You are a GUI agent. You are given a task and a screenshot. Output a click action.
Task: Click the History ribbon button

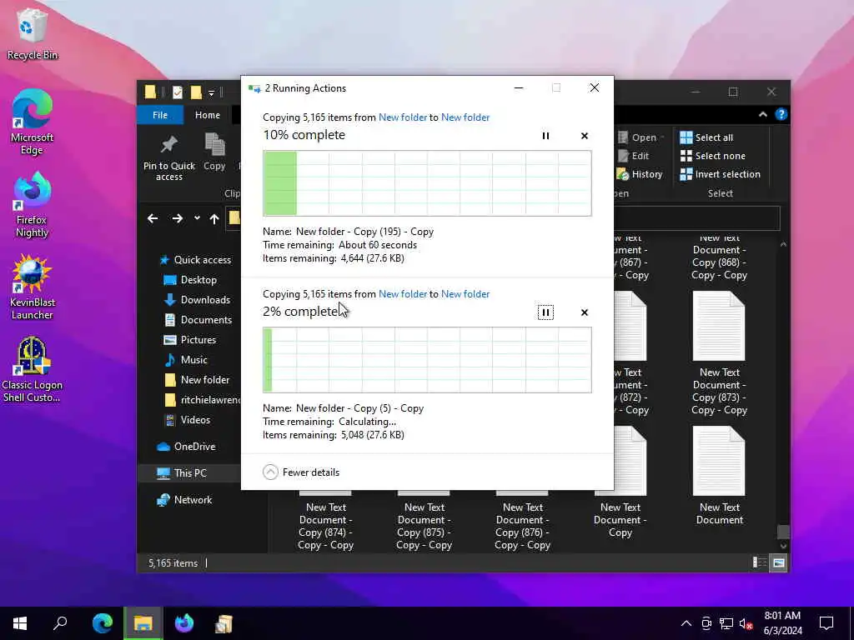pos(640,175)
